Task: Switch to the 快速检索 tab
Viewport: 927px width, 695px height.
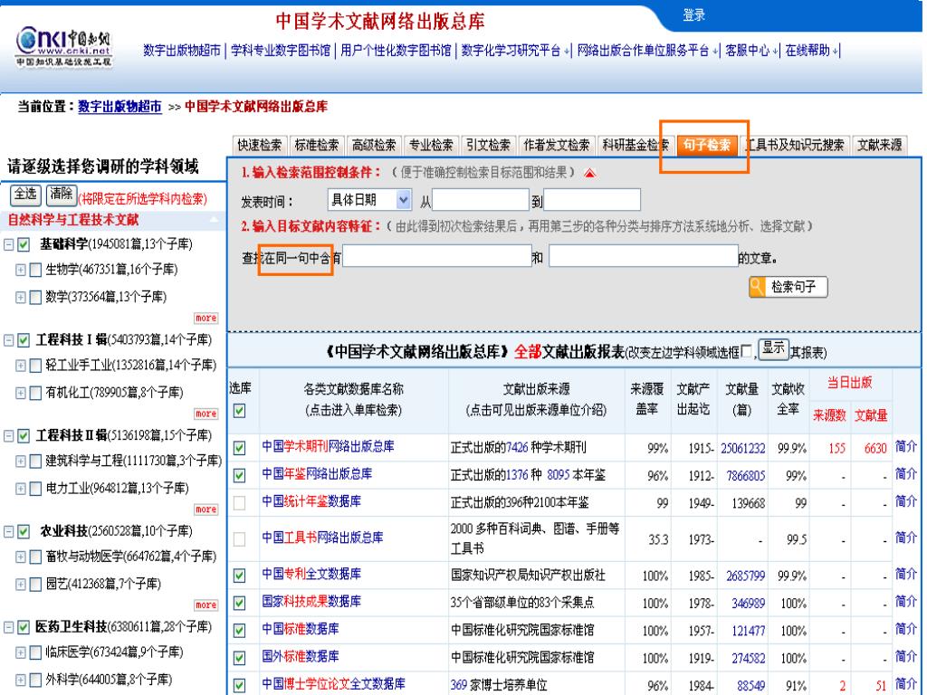Action: click(260, 145)
